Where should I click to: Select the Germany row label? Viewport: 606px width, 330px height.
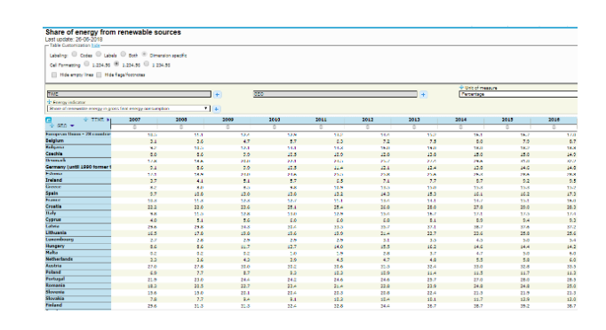(78, 167)
